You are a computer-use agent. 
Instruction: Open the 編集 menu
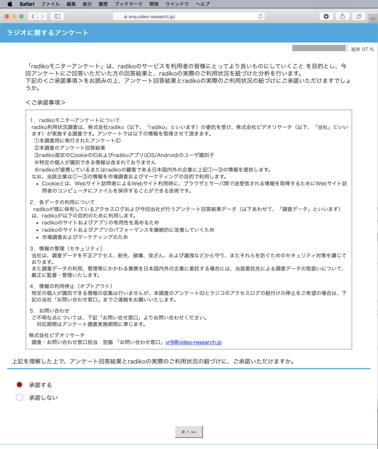[x=71, y=4]
